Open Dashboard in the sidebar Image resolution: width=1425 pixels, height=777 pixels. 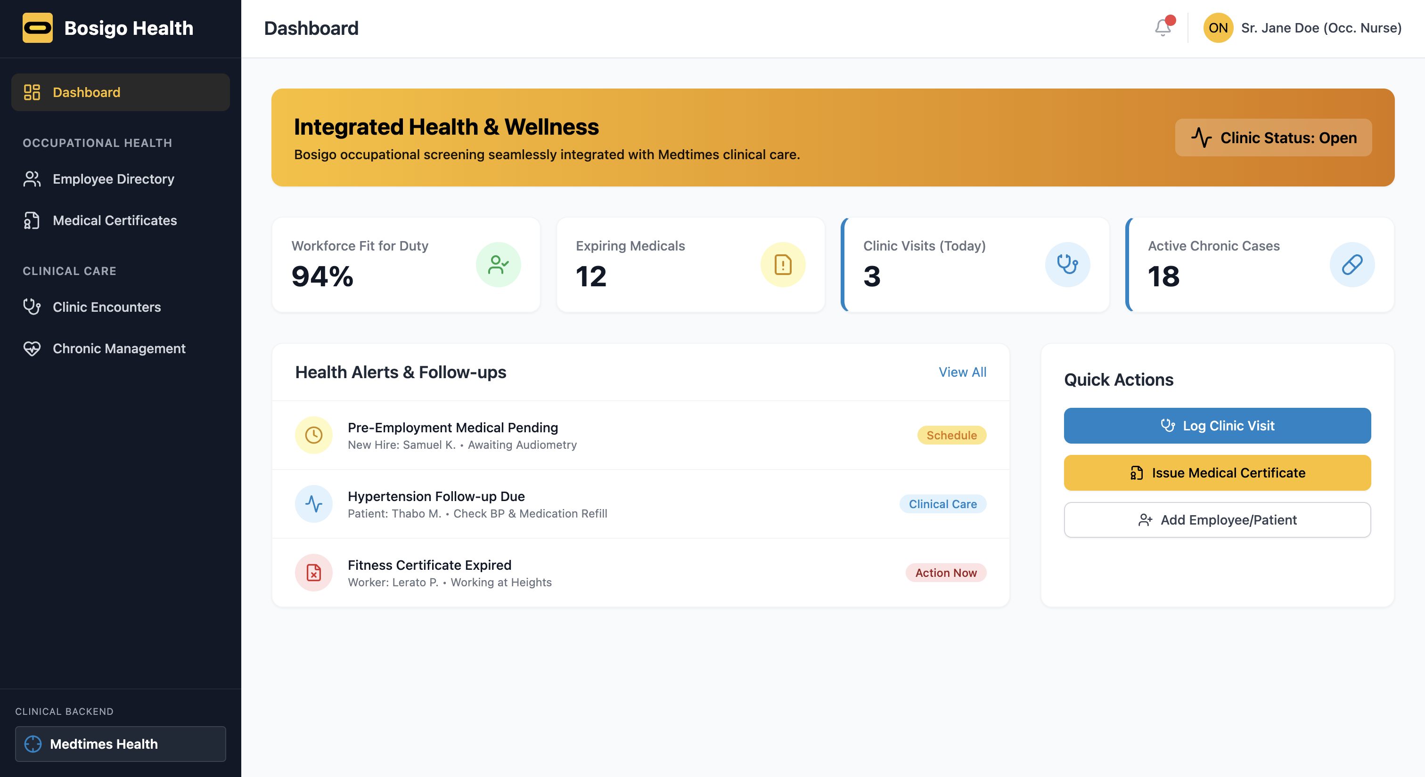121,92
